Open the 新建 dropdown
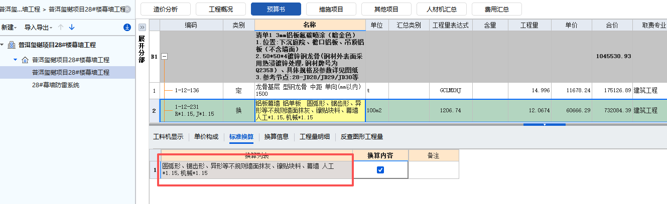The image size is (667, 204). pos(9,27)
